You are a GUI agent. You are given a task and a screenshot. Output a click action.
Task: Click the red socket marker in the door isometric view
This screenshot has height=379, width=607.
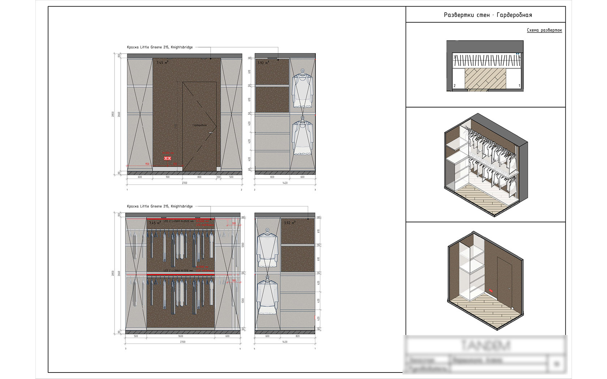click(491, 290)
